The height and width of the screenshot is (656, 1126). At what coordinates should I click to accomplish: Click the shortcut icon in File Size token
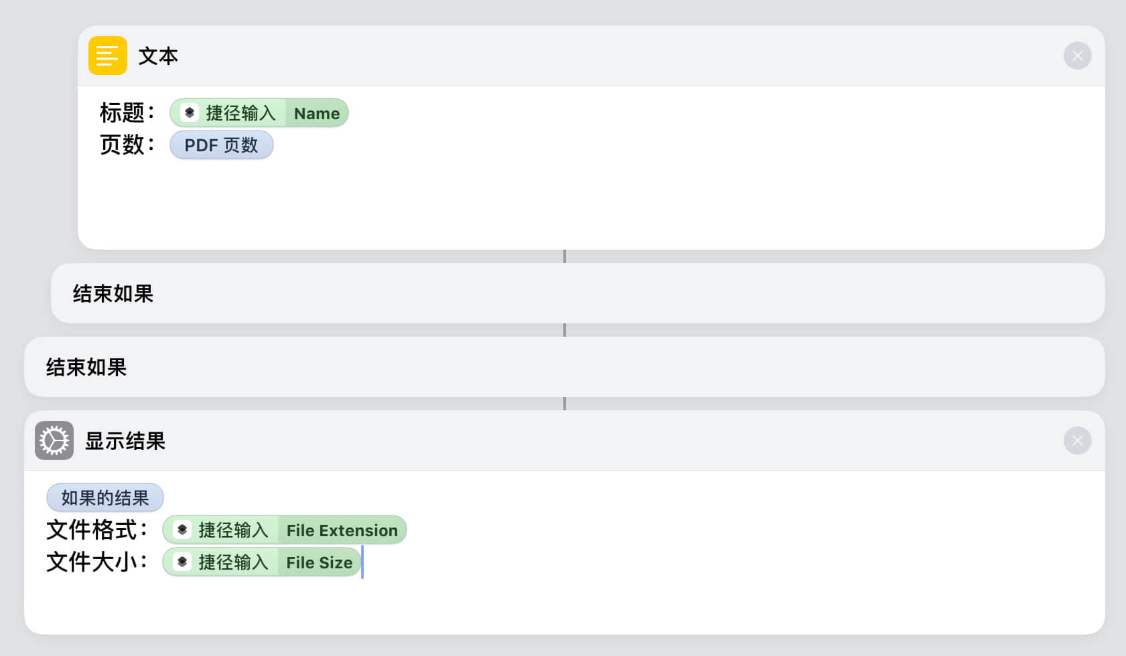[x=182, y=562]
